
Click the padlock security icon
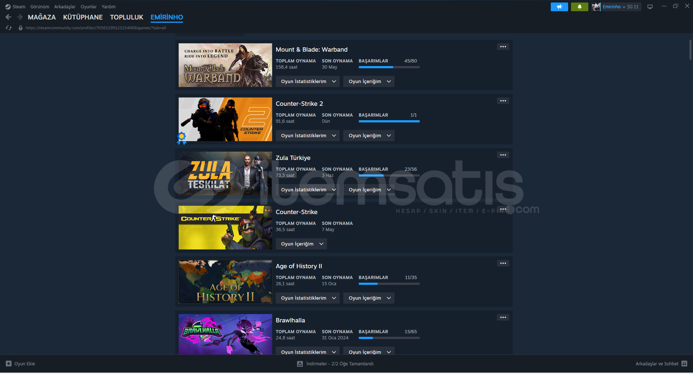pos(21,28)
